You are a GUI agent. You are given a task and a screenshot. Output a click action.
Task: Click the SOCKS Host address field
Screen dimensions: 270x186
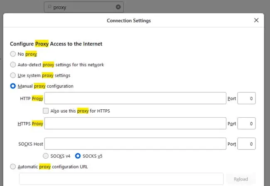click(x=135, y=144)
